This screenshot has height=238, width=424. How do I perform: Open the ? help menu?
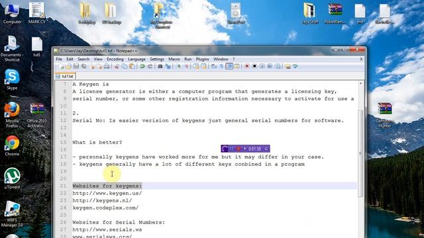[234, 59]
